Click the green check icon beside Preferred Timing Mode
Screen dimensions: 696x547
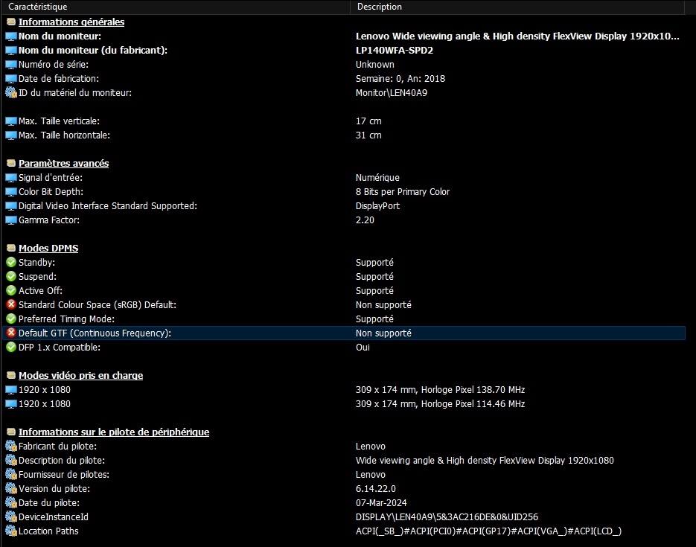pyautogui.click(x=11, y=319)
